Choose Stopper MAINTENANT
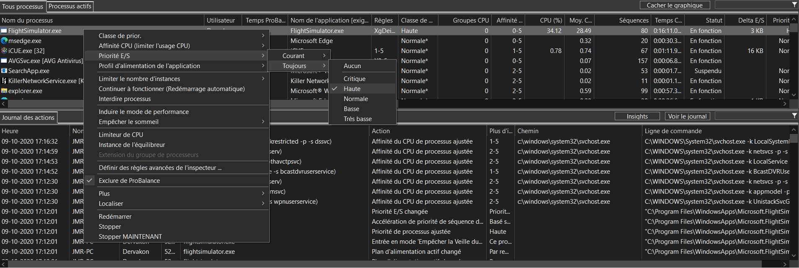 point(176,237)
